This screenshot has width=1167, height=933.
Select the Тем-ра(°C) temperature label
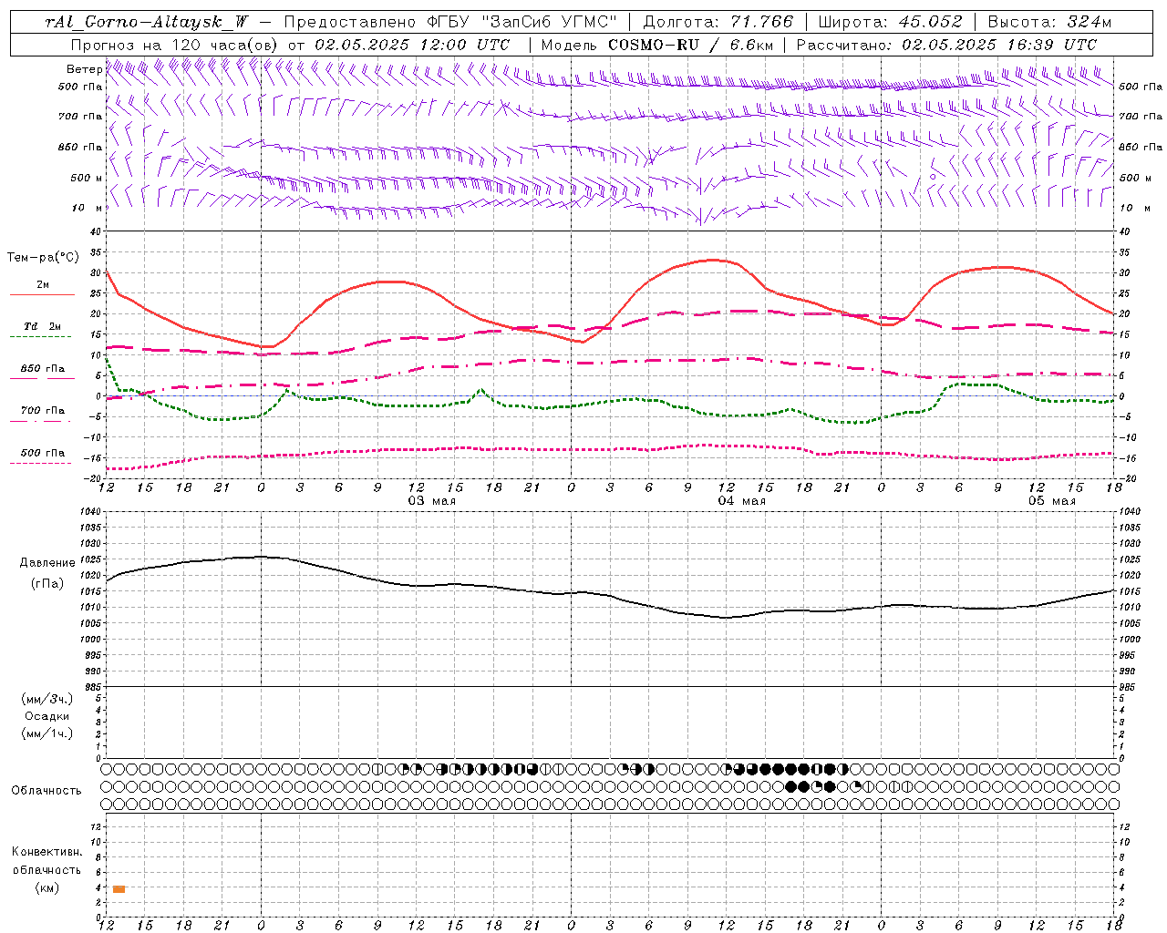(43, 258)
